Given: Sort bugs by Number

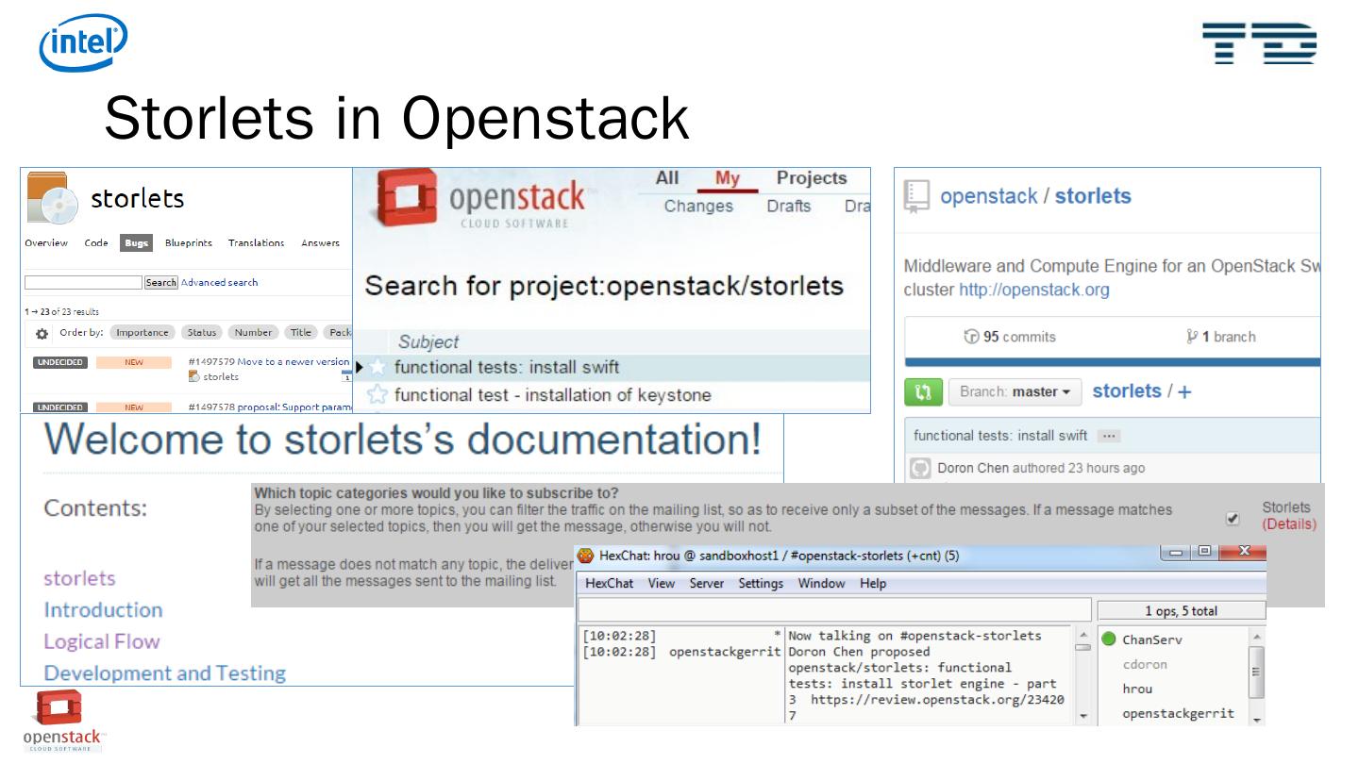Looking at the screenshot, I should point(253,332).
